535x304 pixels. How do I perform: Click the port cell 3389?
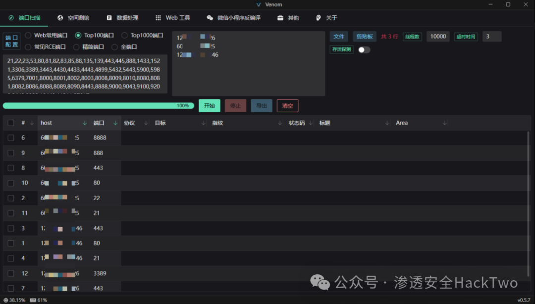coord(100,273)
